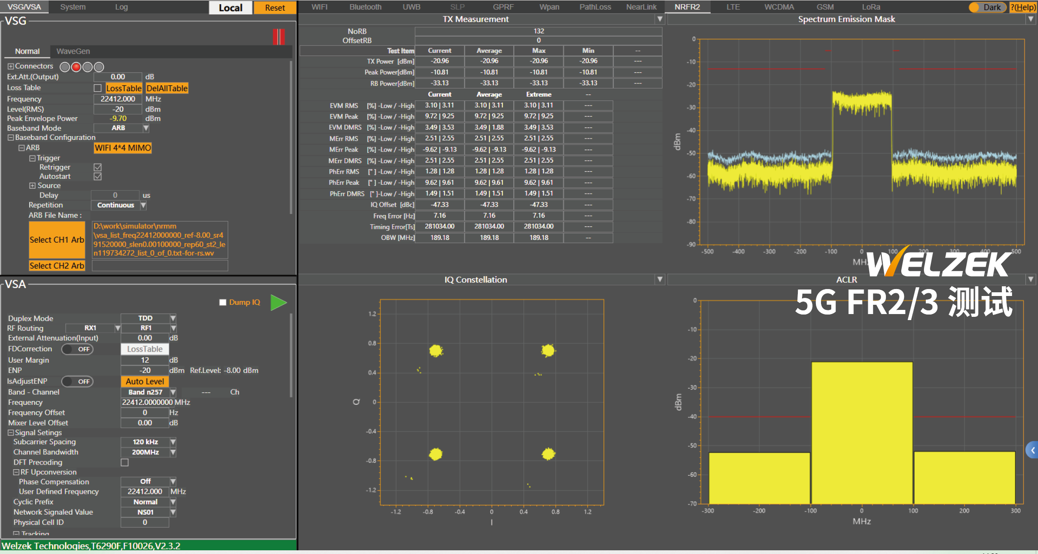
Task: Open the Channel Bandwidth 200MHz dropdown
Action: click(173, 452)
